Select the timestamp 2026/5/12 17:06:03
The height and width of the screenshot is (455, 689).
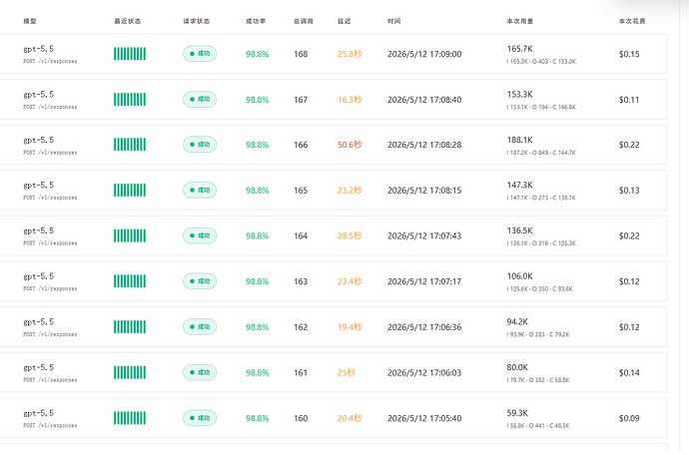tap(424, 373)
